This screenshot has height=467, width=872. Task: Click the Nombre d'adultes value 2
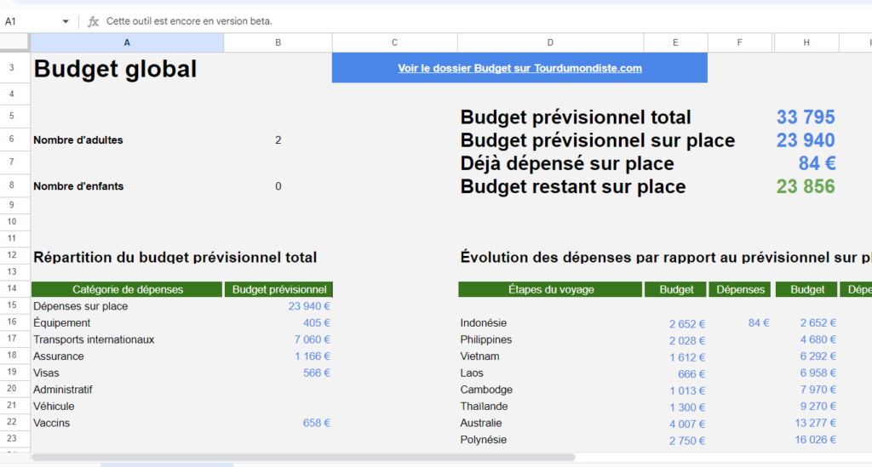(x=278, y=140)
